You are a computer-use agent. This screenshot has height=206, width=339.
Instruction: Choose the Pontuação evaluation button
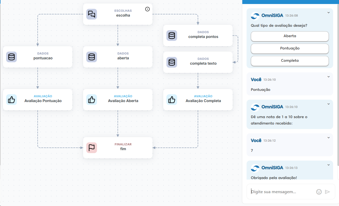pos(290,48)
